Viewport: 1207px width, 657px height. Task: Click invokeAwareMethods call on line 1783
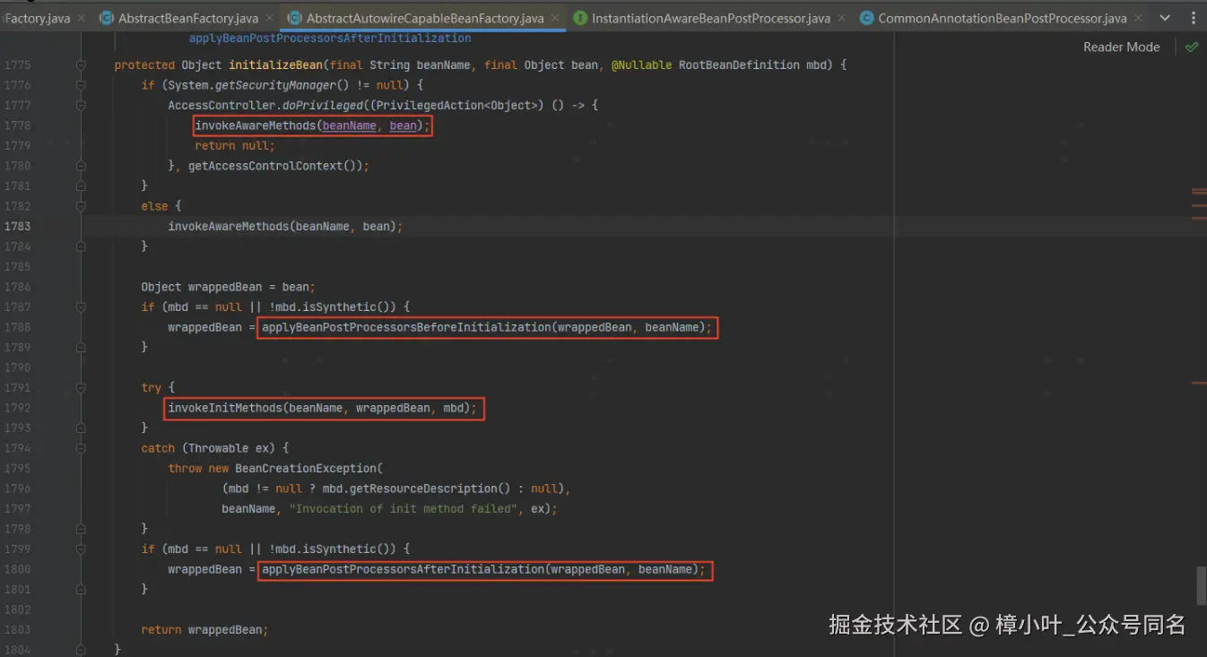(x=228, y=227)
